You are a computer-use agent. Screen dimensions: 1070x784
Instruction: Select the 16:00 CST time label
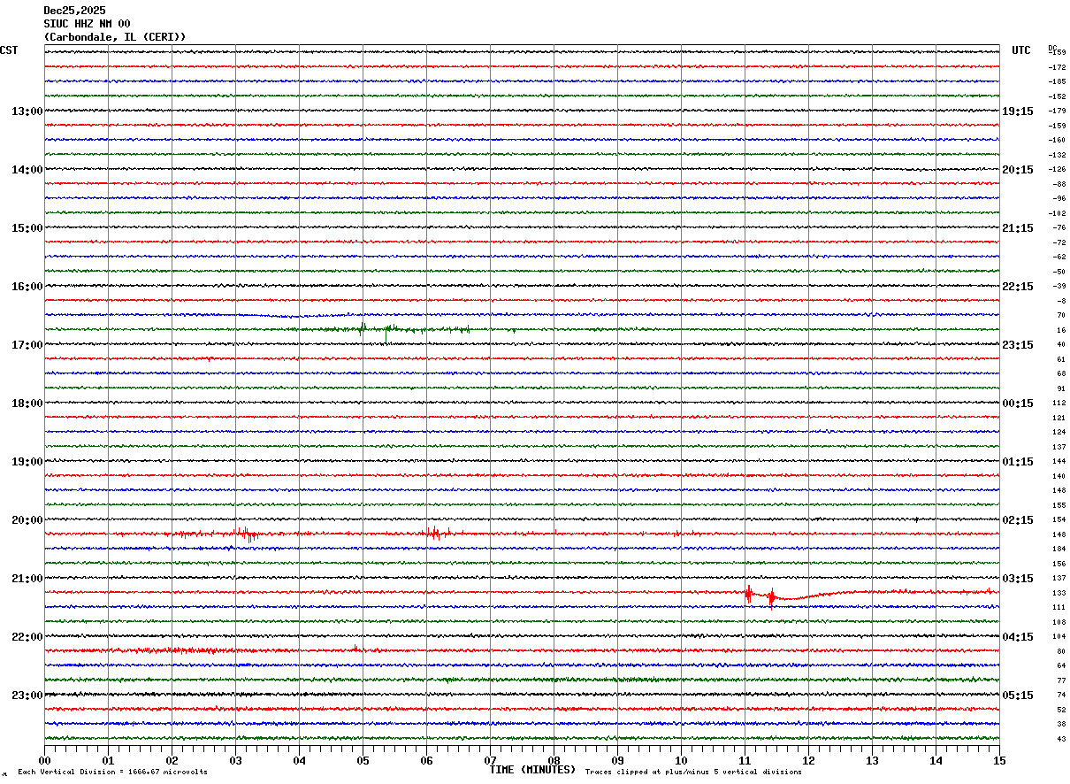27,287
